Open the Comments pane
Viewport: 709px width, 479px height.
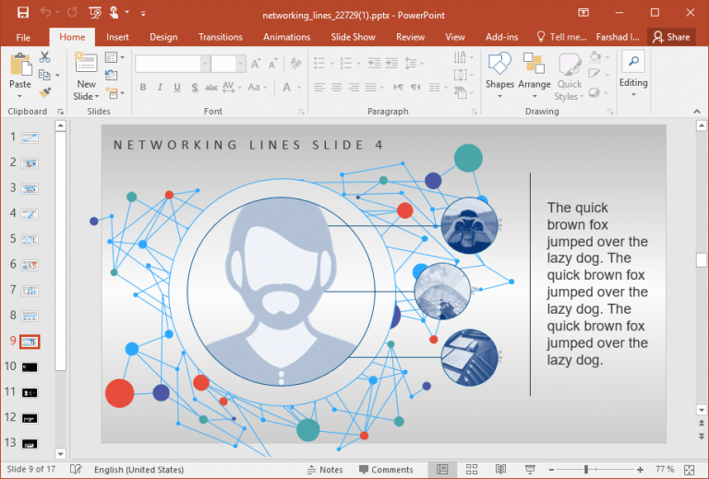[x=385, y=470]
